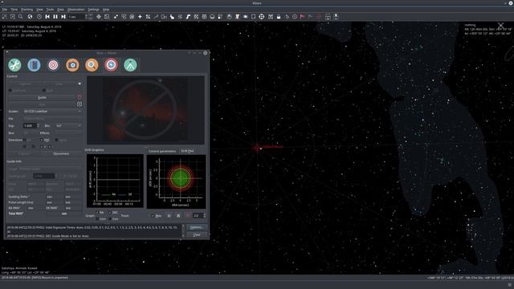The image size is (514, 289).
Task: Open the Observation menu
Action: click(x=76, y=10)
